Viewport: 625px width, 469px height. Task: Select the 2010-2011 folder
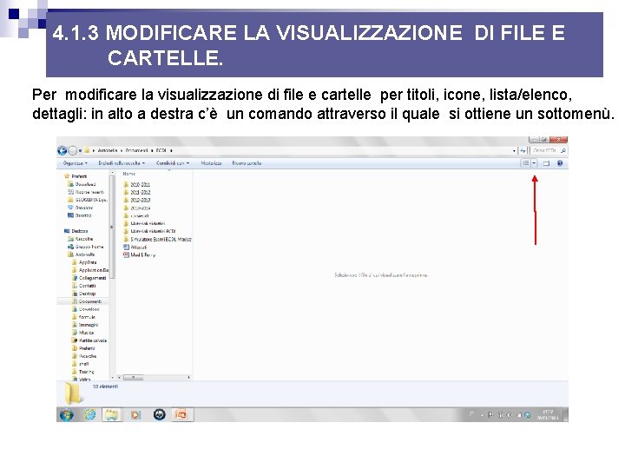click(137, 184)
